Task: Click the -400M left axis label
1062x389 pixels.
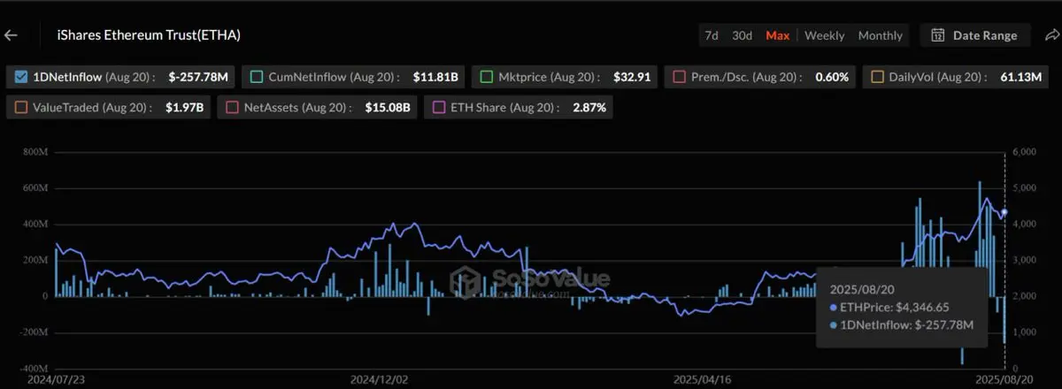Action: pos(34,368)
